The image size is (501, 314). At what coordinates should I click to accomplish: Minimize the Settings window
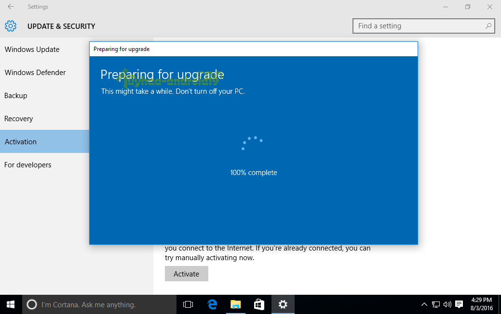(446, 7)
